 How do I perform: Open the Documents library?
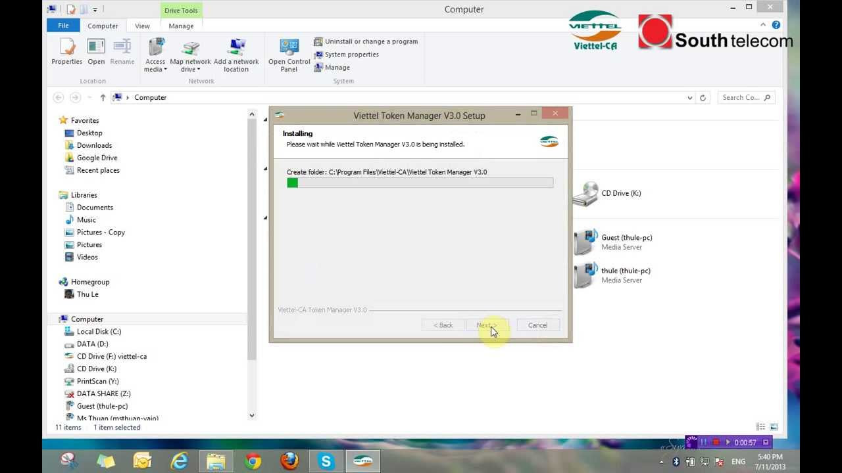(95, 208)
